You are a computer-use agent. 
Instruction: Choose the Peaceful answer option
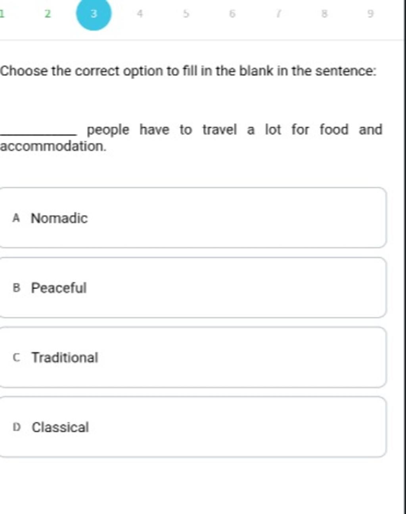coord(193,287)
